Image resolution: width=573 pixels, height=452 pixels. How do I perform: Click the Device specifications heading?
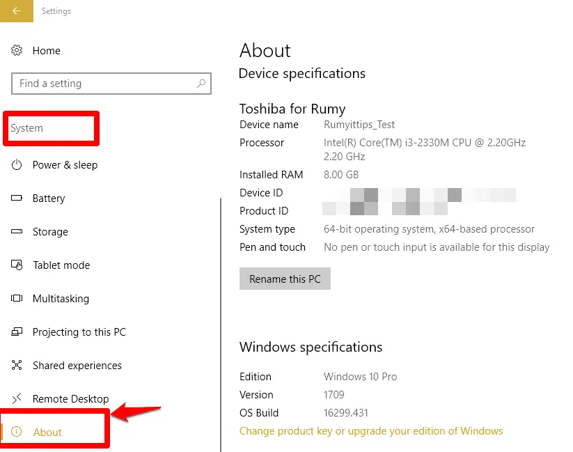pos(302,74)
